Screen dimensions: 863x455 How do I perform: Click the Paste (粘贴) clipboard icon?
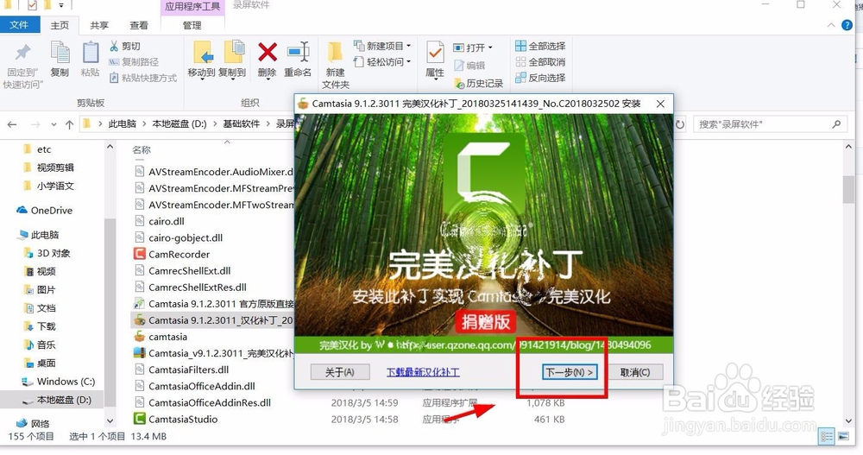(91, 54)
